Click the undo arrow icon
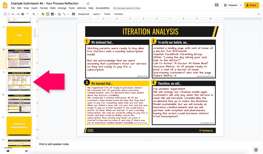Viewport: 263px width, 154px height. coord(13,14)
